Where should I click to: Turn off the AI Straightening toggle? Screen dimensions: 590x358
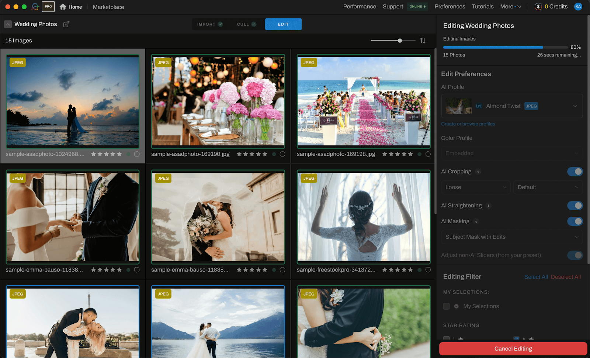point(575,206)
